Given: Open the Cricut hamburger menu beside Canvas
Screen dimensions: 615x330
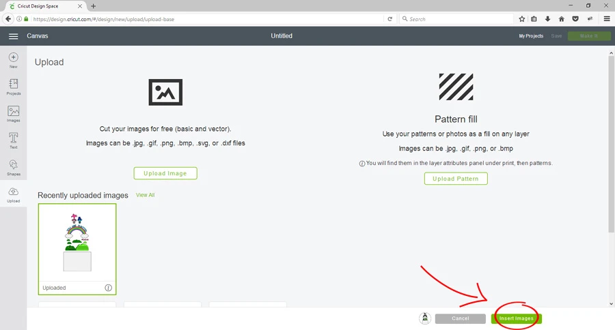Looking at the screenshot, I should (x=14, y=36).
